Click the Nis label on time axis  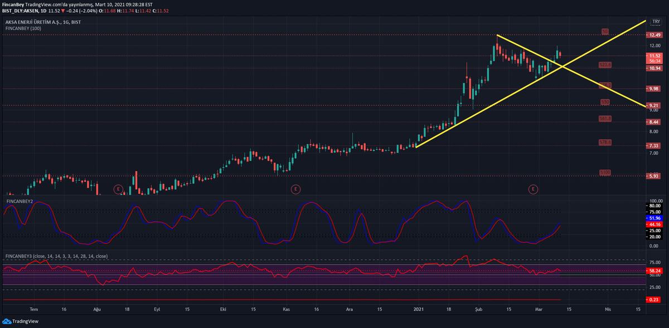pos(608,309)
